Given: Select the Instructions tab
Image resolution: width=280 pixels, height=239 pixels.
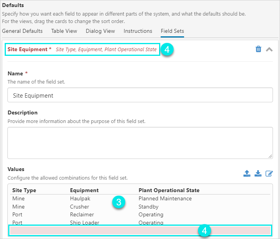Looking at the screenshot, I should pos(138,31).
